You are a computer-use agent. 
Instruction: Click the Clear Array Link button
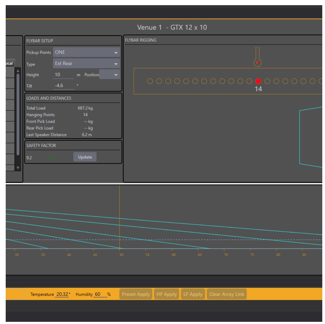pyautogui.click(x=227, y=294)
